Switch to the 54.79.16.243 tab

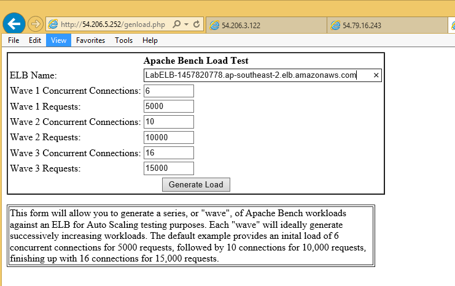coord(387,26)
